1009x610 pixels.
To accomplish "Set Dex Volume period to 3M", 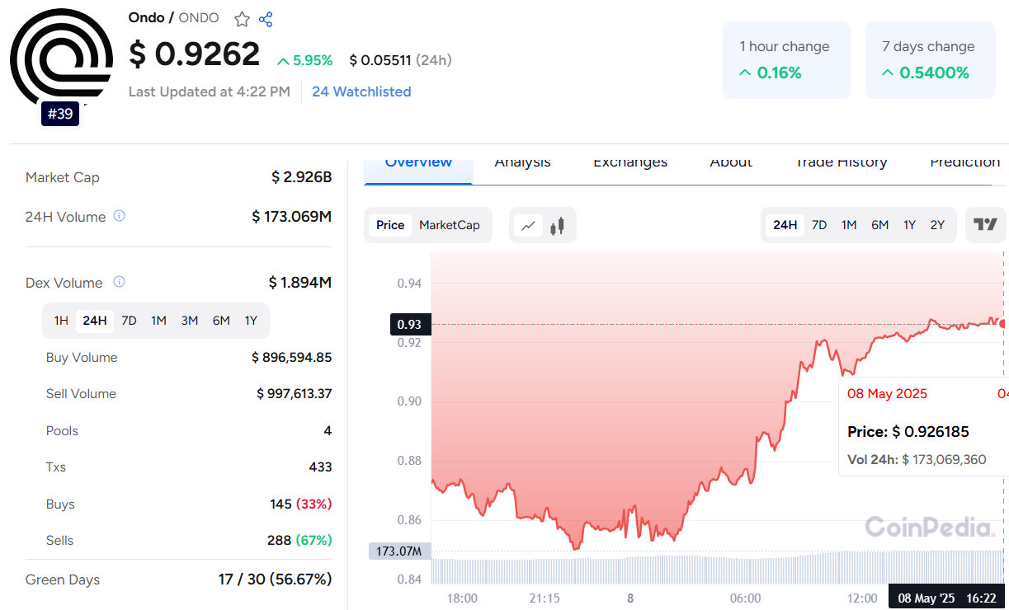I will 190,321.
